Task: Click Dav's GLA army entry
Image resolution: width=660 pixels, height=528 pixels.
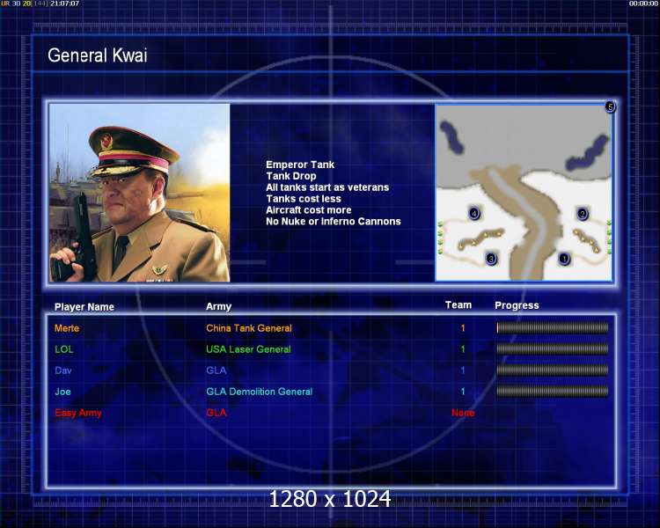Action: click(x=216, y=370)
